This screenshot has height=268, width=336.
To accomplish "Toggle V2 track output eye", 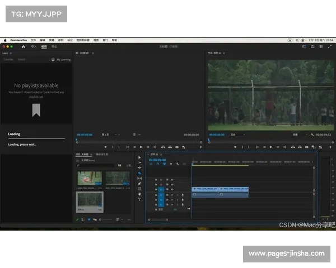I will [x=172, y=184].
